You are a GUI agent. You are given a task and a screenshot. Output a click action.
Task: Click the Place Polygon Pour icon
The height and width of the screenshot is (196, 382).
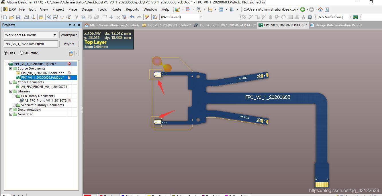[x=297, y=17]
